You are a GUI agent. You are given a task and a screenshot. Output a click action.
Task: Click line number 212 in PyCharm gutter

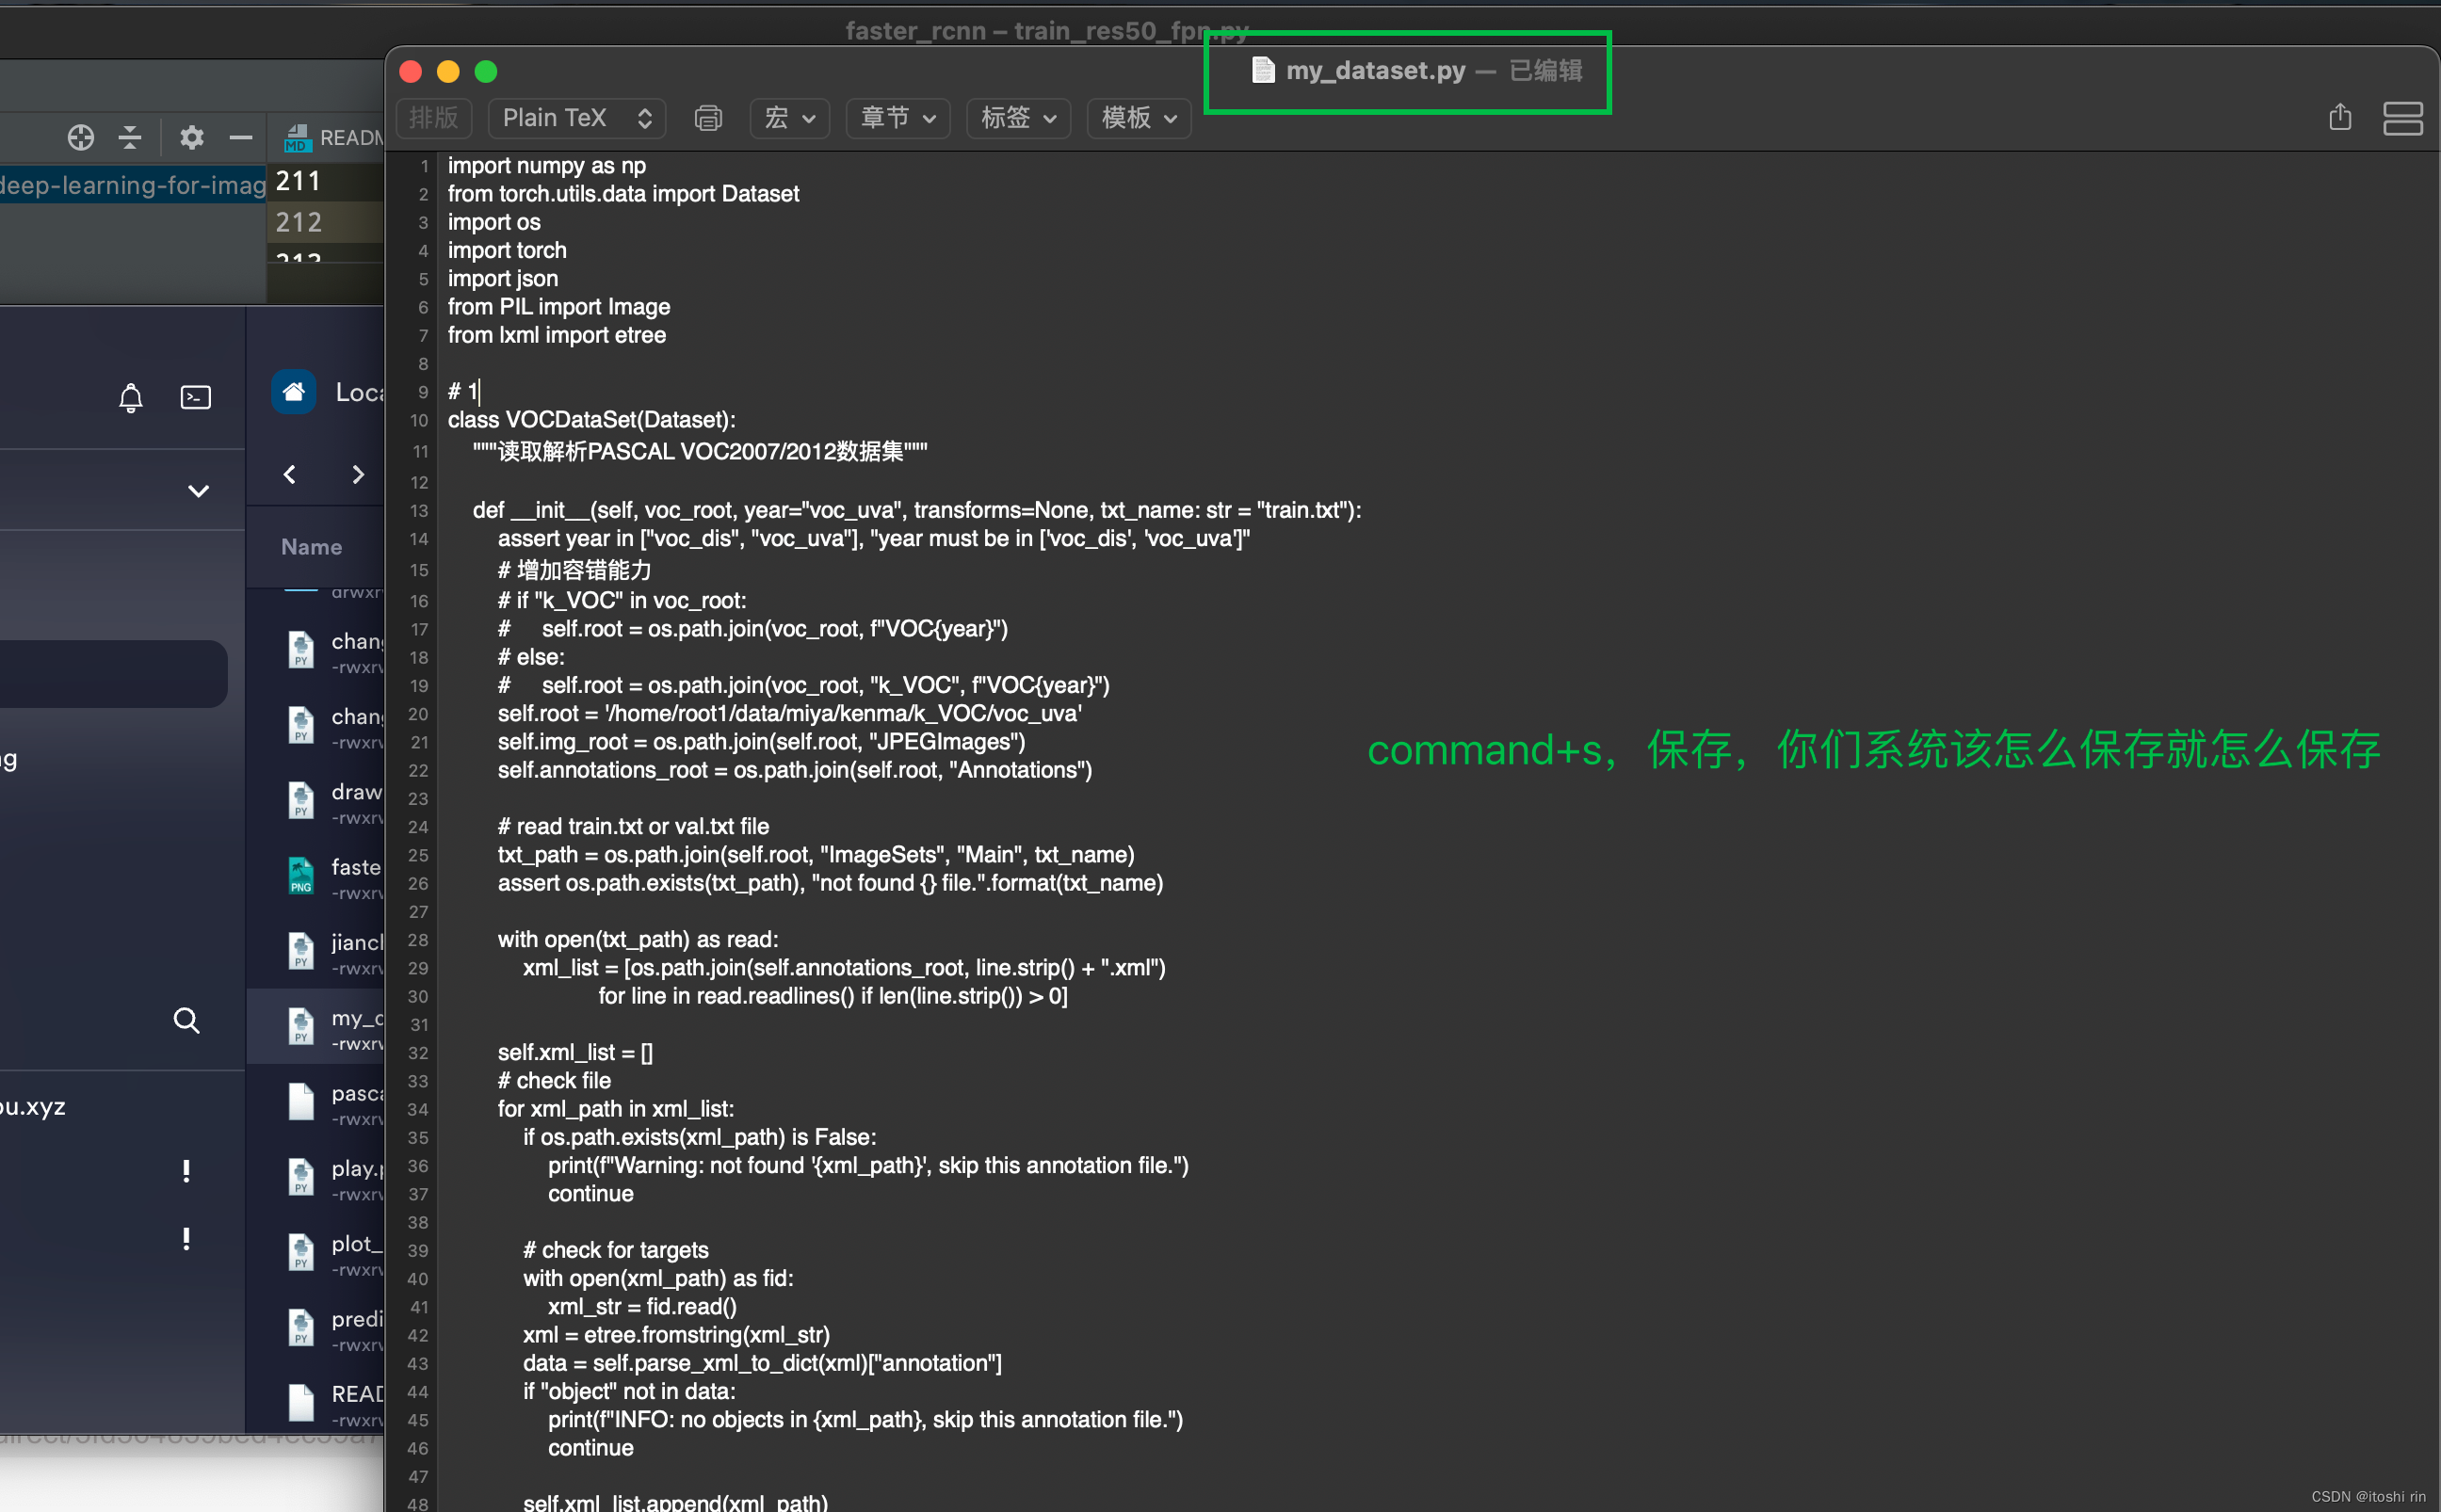click(x=298, y=222)
